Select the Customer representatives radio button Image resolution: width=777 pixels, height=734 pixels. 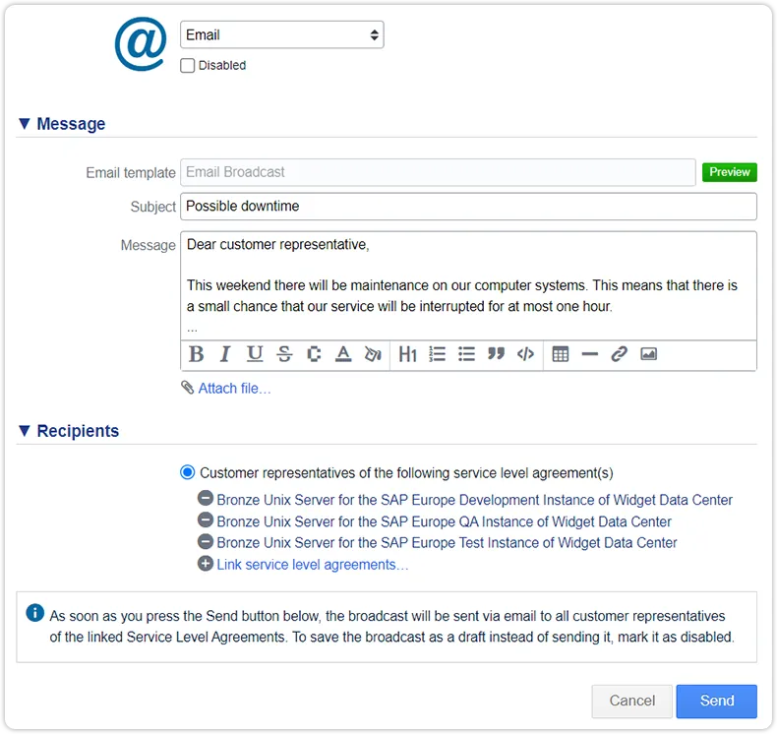pos(187,472)
